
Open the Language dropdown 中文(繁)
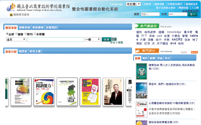click(133, 4)
